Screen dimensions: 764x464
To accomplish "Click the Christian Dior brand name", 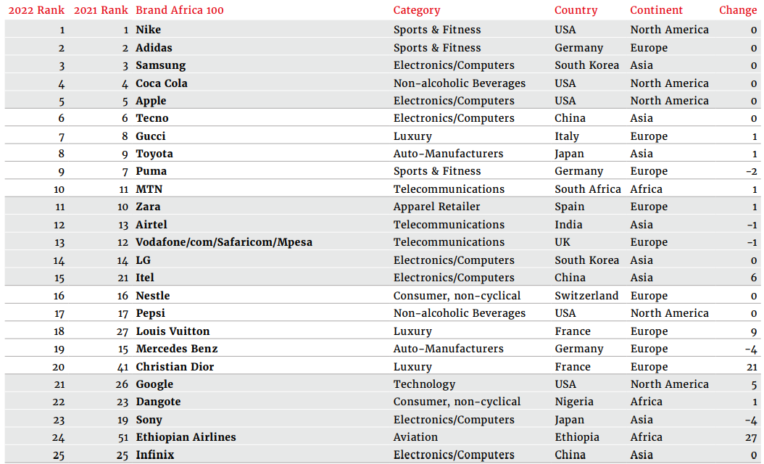I will pos(175,367).
